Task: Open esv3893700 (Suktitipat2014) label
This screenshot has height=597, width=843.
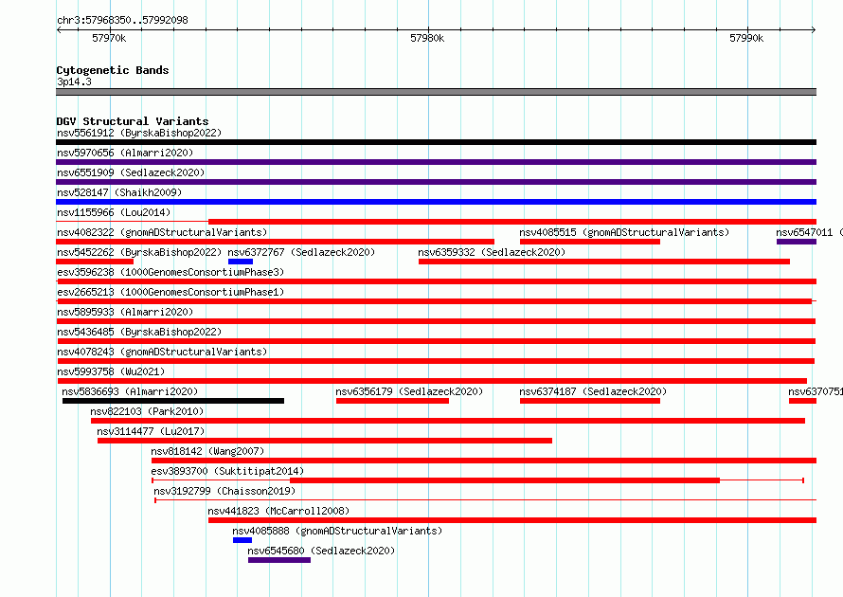Action: pyautogui.click(x=227, y=471)
